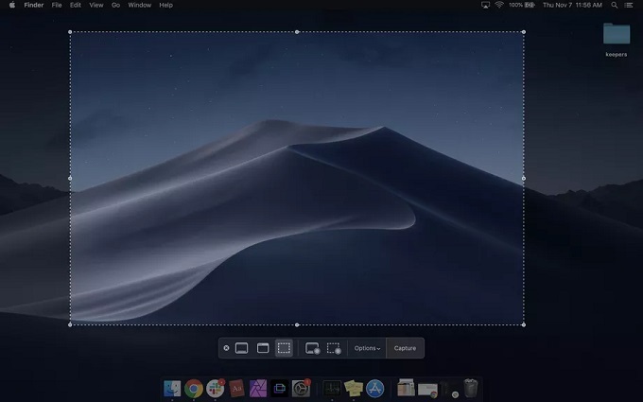
Task: Click the date and time in menu bar
Action: [x=572, y=5]
